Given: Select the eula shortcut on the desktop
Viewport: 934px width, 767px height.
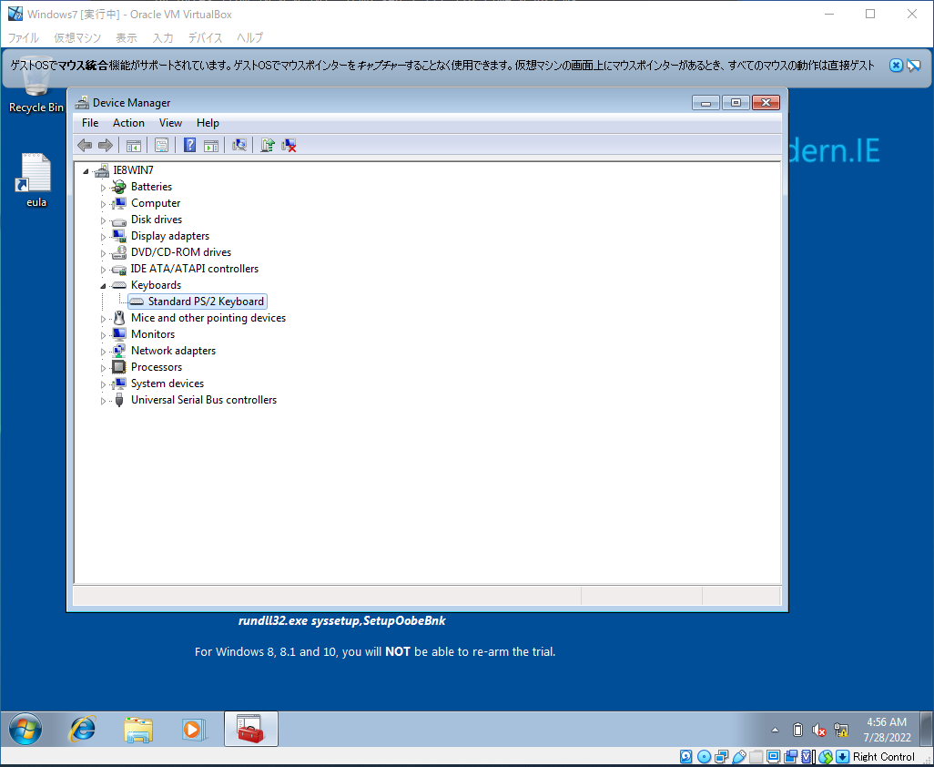Looking at the screenshot, I should [36, 180].
